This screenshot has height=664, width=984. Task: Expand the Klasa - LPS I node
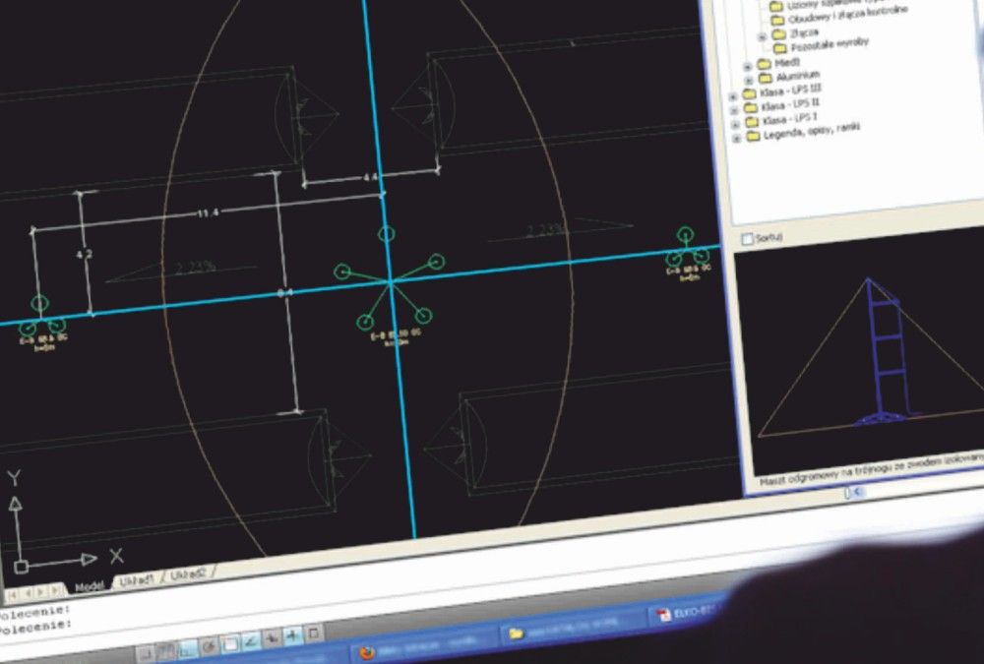(735, 124)
